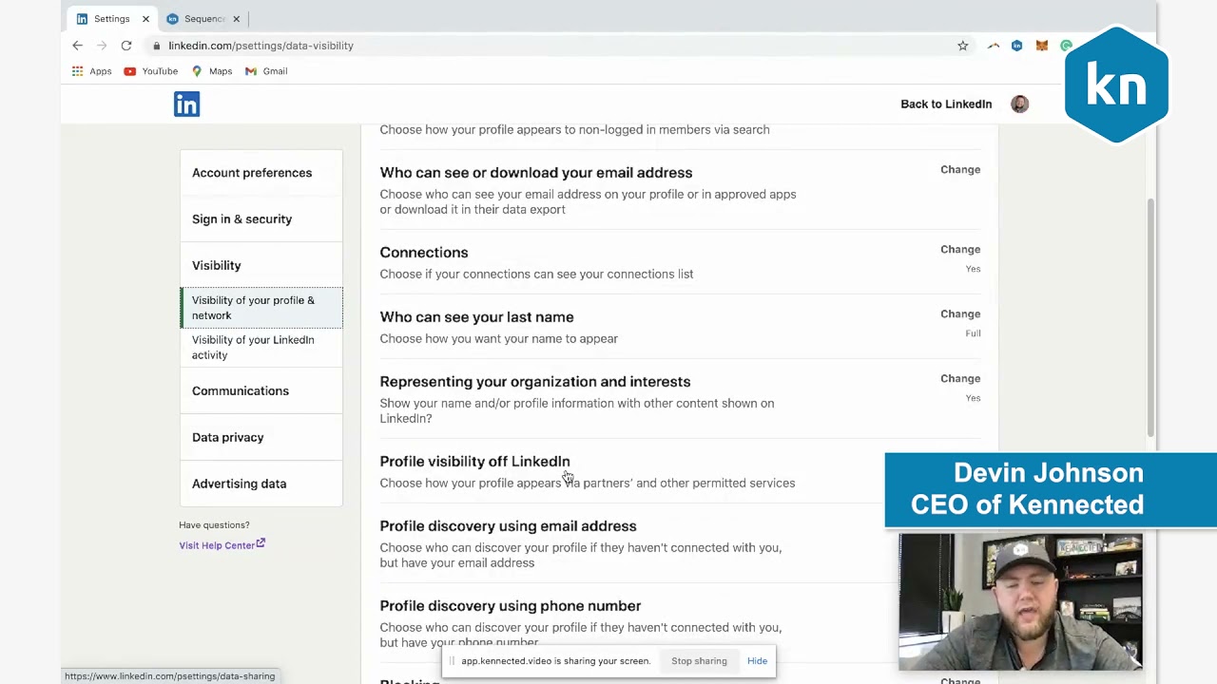Click 'Choose if your connections can see your connections list'

click(x=536, y=275)
